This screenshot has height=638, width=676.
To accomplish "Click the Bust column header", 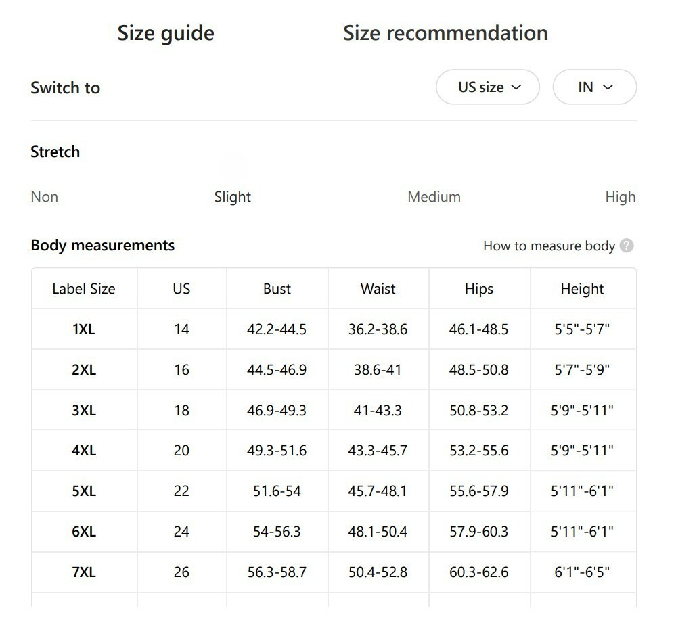I will point(277,289).
